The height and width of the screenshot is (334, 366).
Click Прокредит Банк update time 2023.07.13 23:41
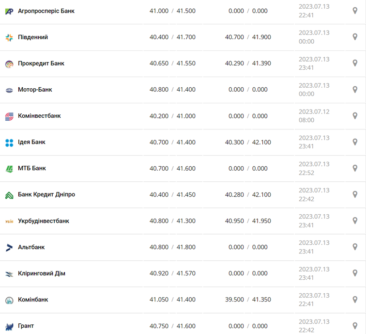[314, 64]
